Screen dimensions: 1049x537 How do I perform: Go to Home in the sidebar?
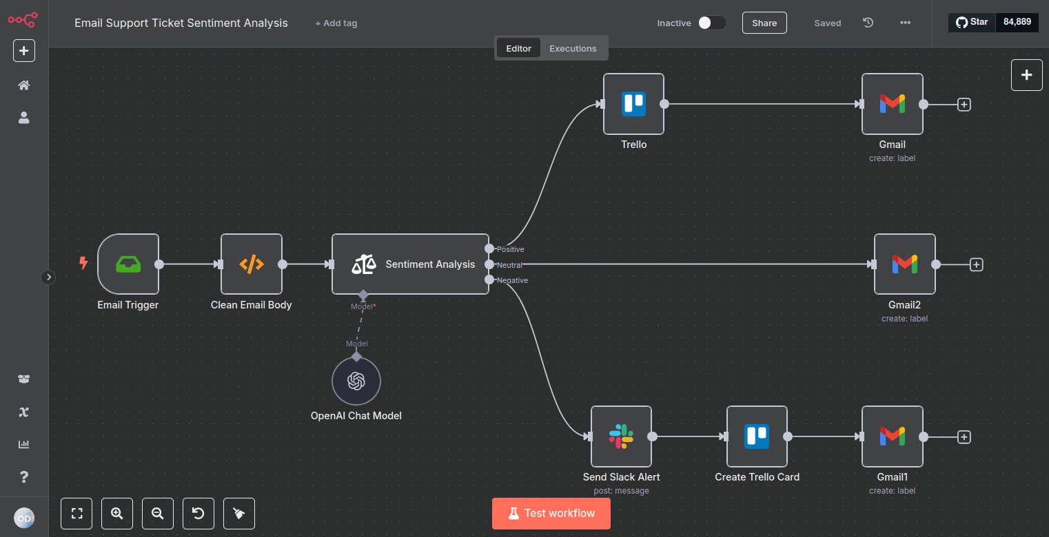point(24,85)
